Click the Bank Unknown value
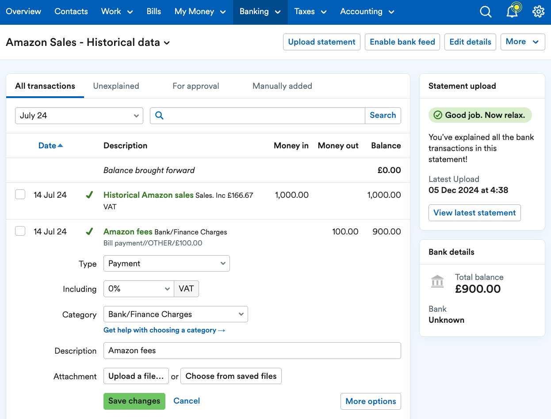Screen dimensions: 551x419 [447, 320]
